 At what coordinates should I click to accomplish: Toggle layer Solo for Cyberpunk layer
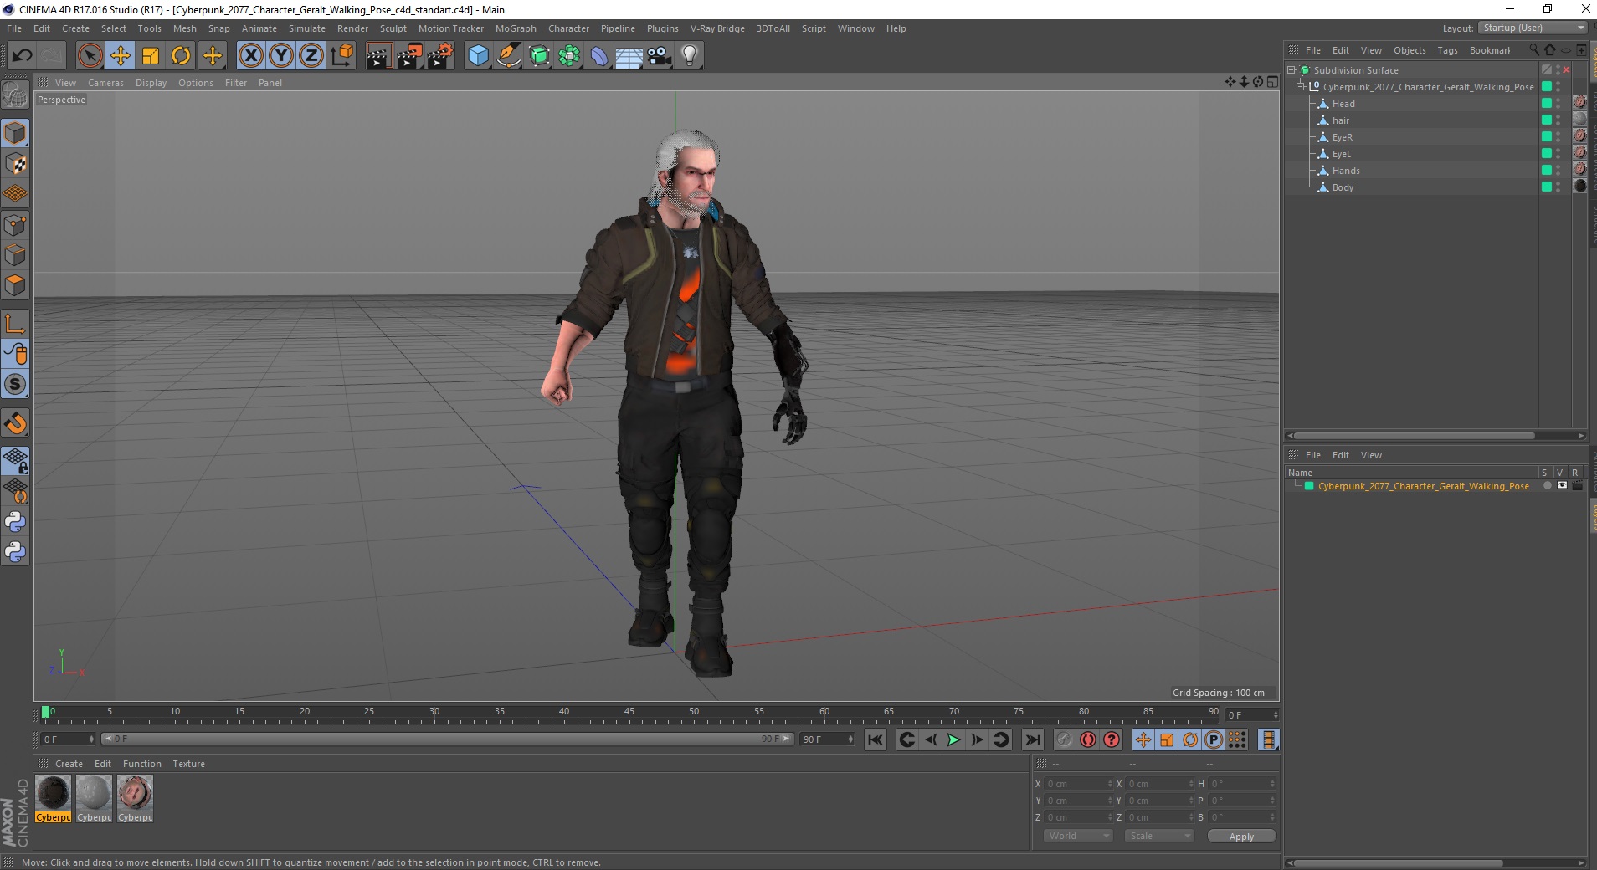[1548, 486]
